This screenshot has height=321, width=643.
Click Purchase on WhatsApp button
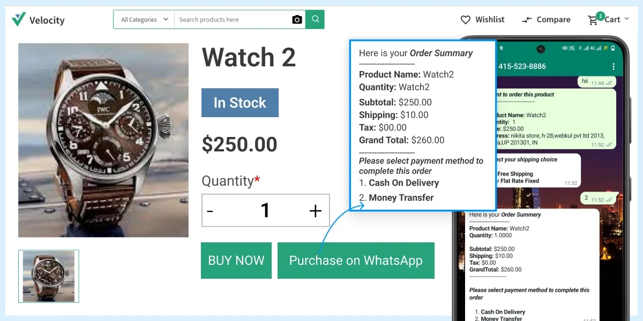356,261
